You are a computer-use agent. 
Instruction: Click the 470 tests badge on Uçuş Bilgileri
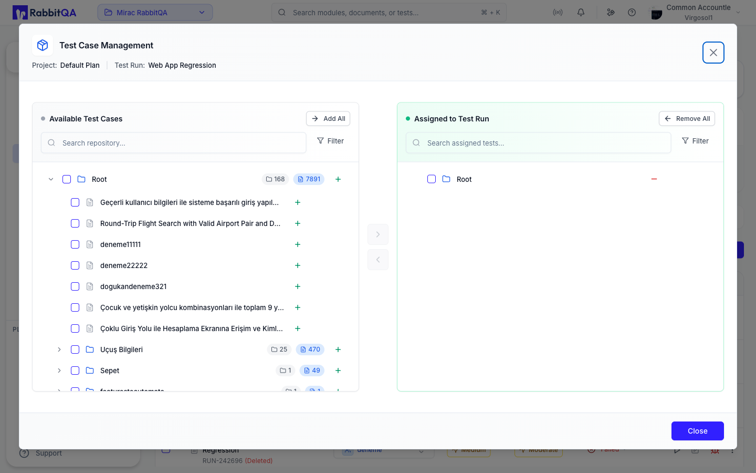310,349
